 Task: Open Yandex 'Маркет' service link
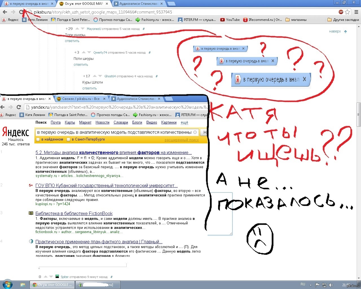(x=85, y=122)
